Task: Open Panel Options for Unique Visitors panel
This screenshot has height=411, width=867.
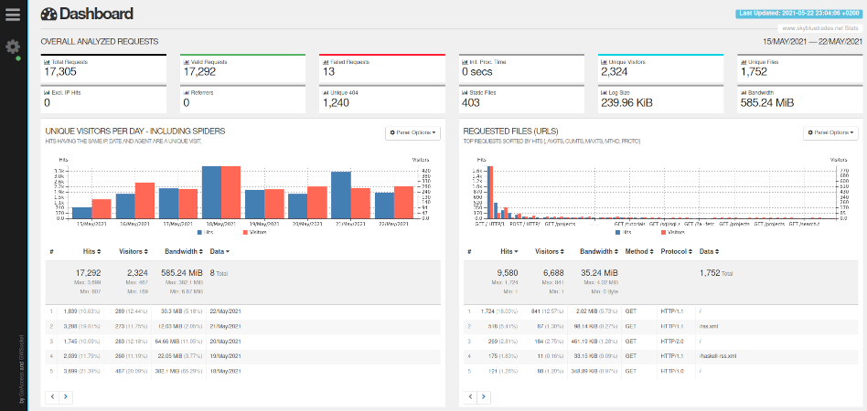Action: click(412, 132)
